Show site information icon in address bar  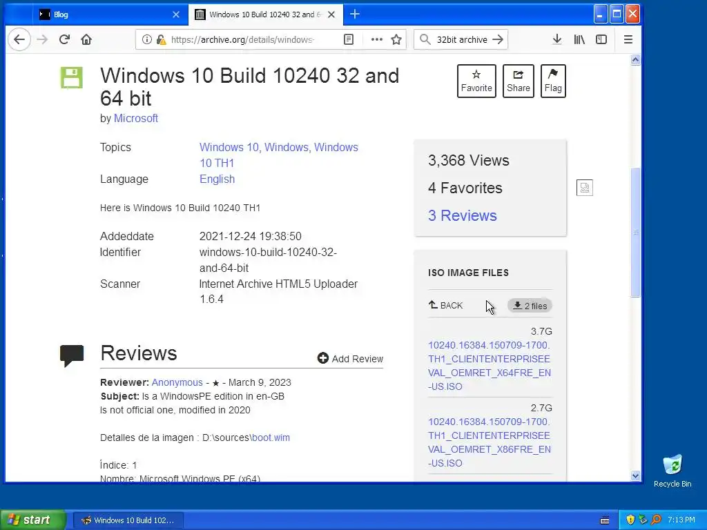pos(146,39)
